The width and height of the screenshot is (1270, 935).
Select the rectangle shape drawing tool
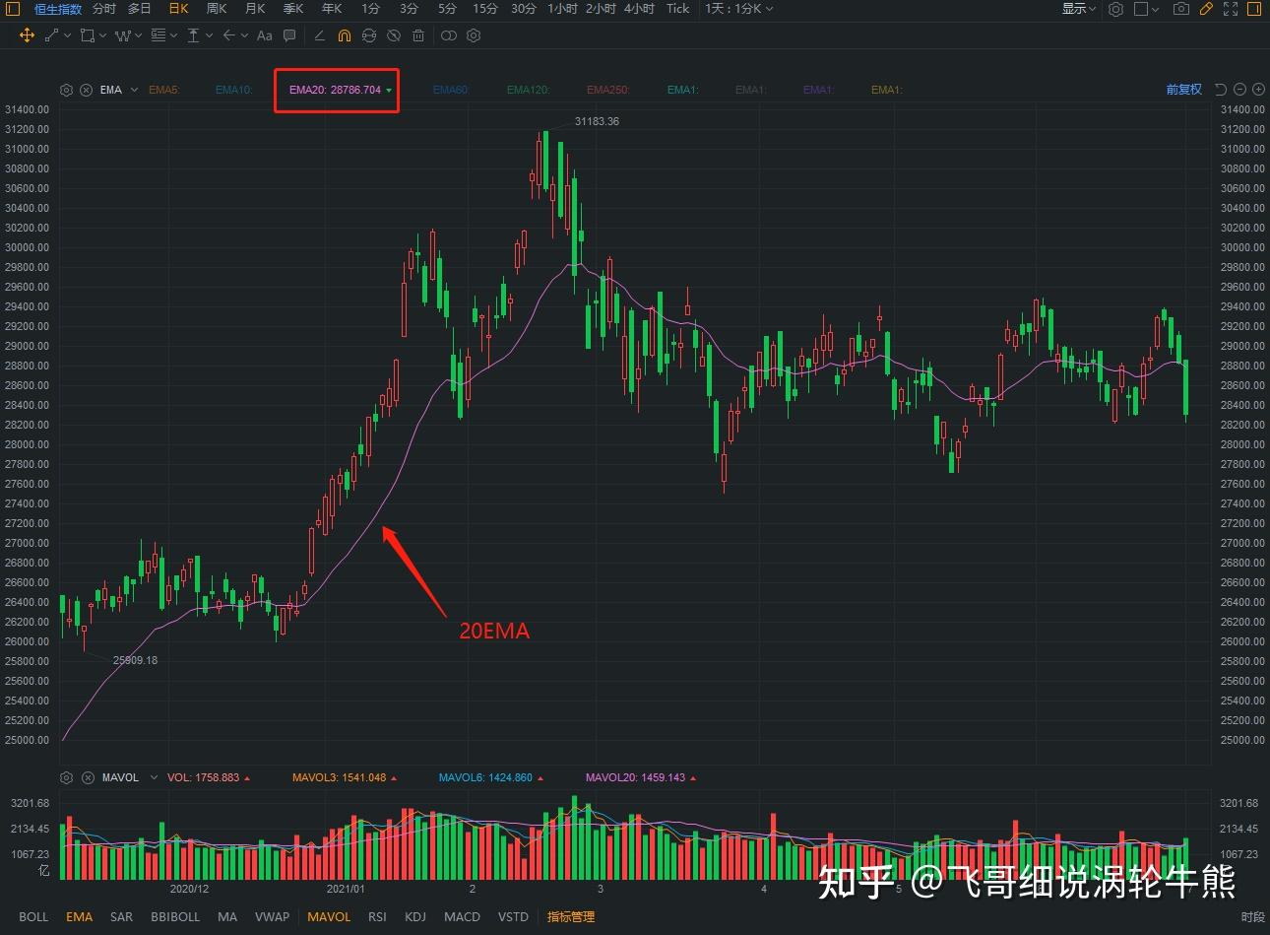(x=88, y=35)
